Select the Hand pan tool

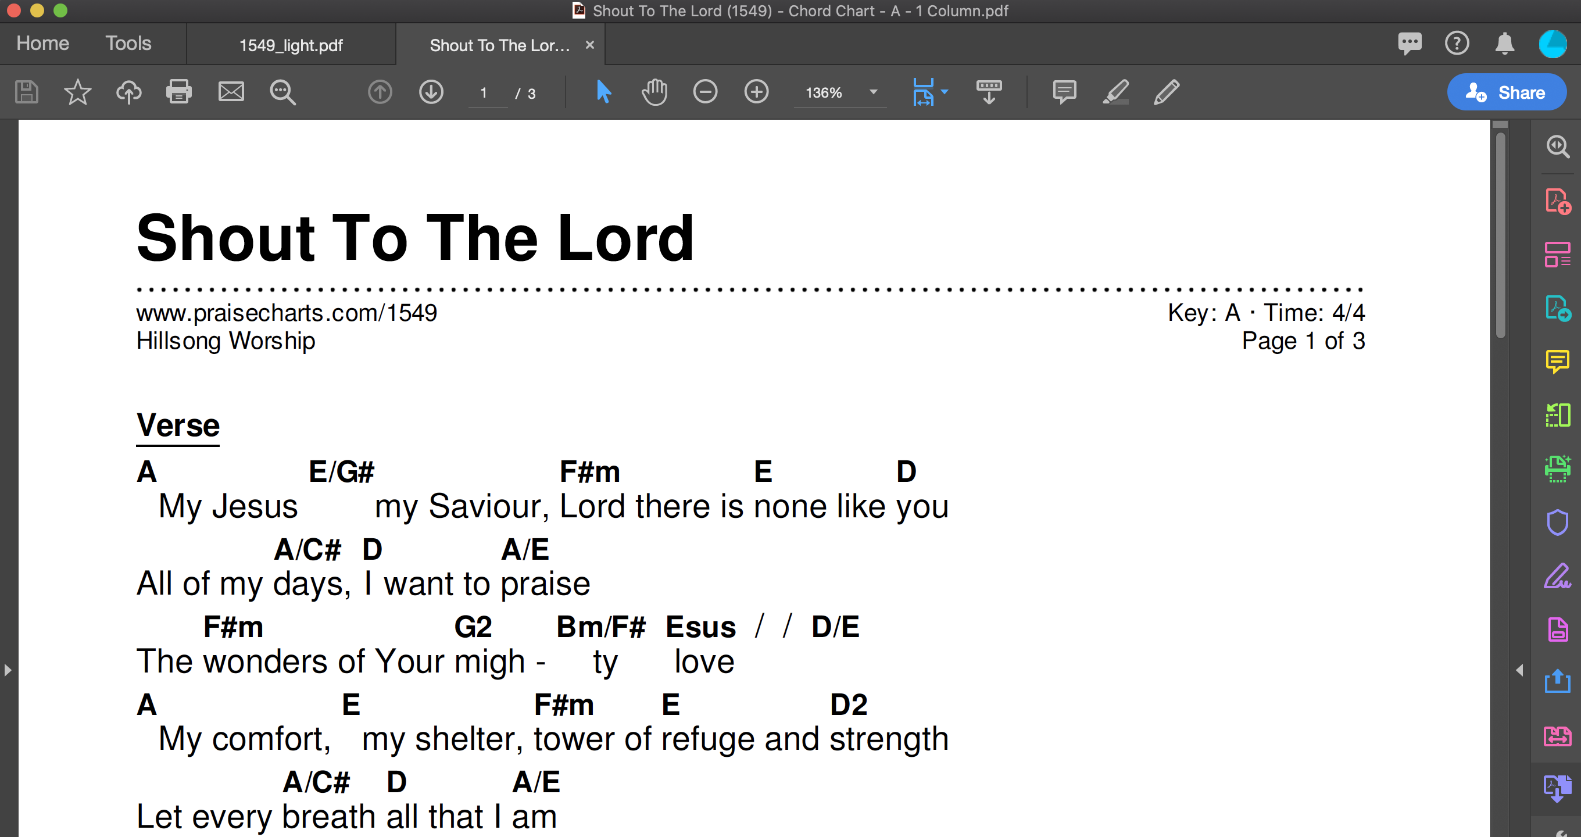click(x=654, y=92)
